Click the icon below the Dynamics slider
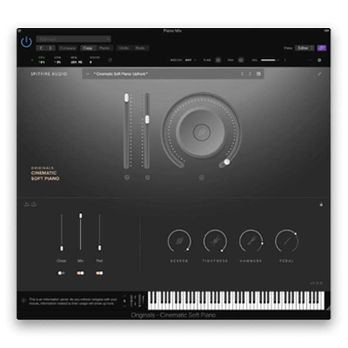 [x=147, y=177]
